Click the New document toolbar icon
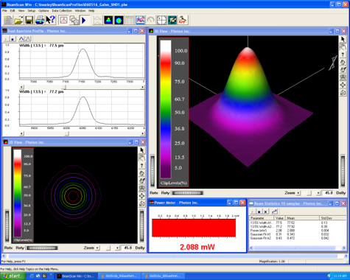Viewport: 350px width, 280px height. (8, 20)
